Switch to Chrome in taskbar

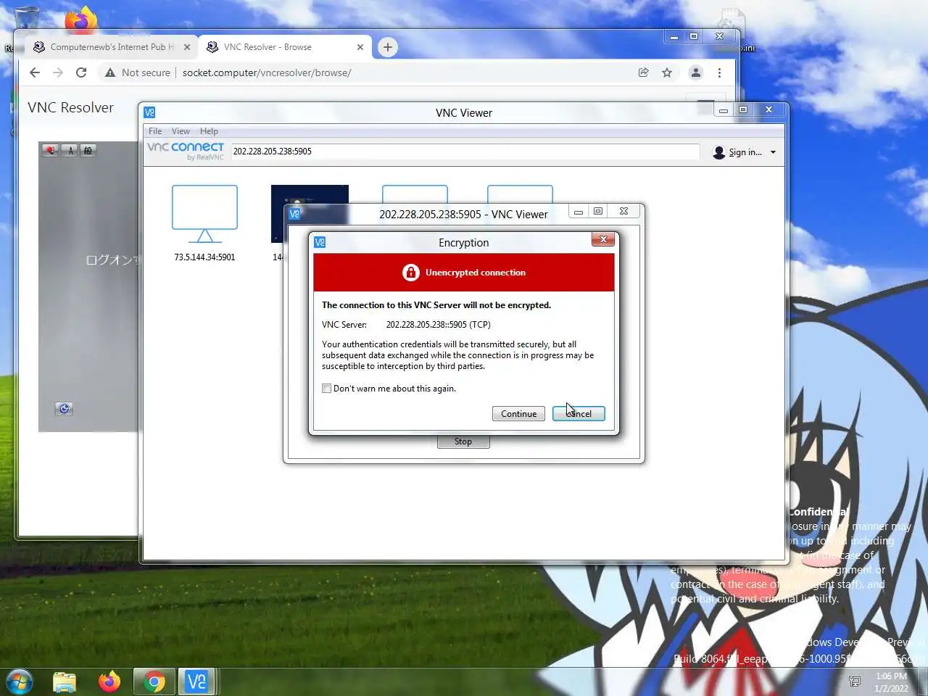click(154, 681)
